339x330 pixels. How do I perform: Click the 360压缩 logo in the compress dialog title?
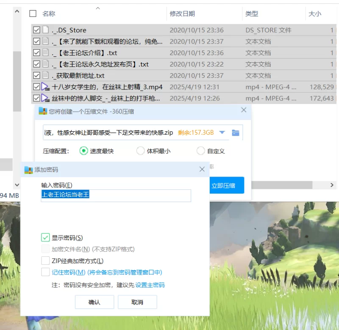pyautogui.click(x=43, y=111)
